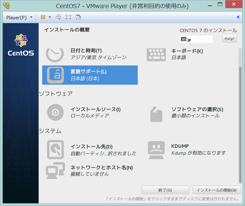This screenshot has height=206, width=245.
Task: Click the 自動パーティシ...択されました text
Action: [103, 153]
